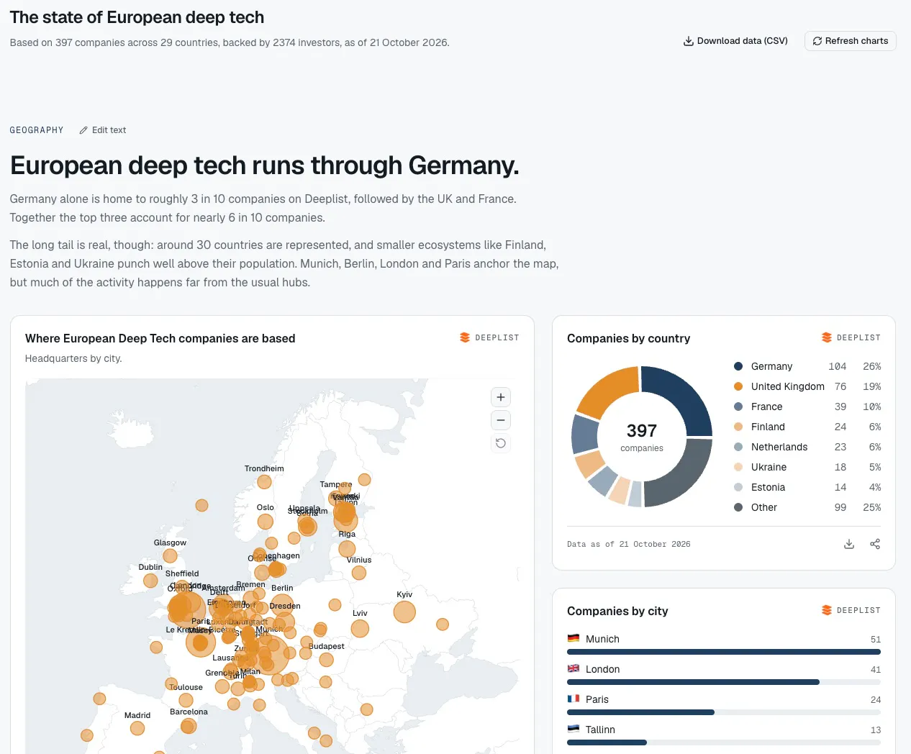Download the Companies by country chart

(849, 544)
